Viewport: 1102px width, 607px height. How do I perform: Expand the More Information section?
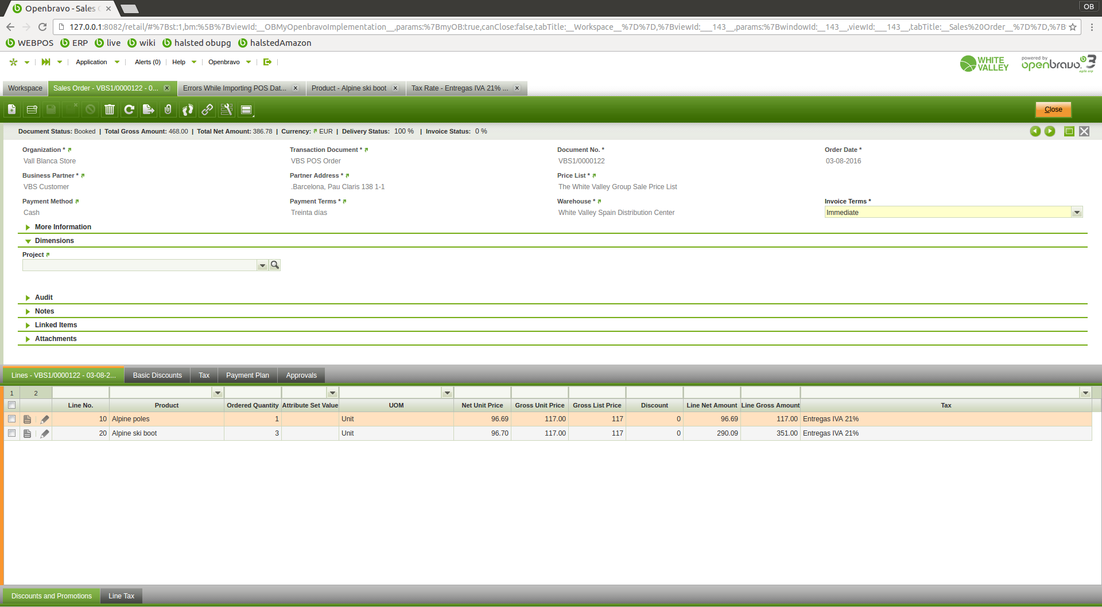63,227
